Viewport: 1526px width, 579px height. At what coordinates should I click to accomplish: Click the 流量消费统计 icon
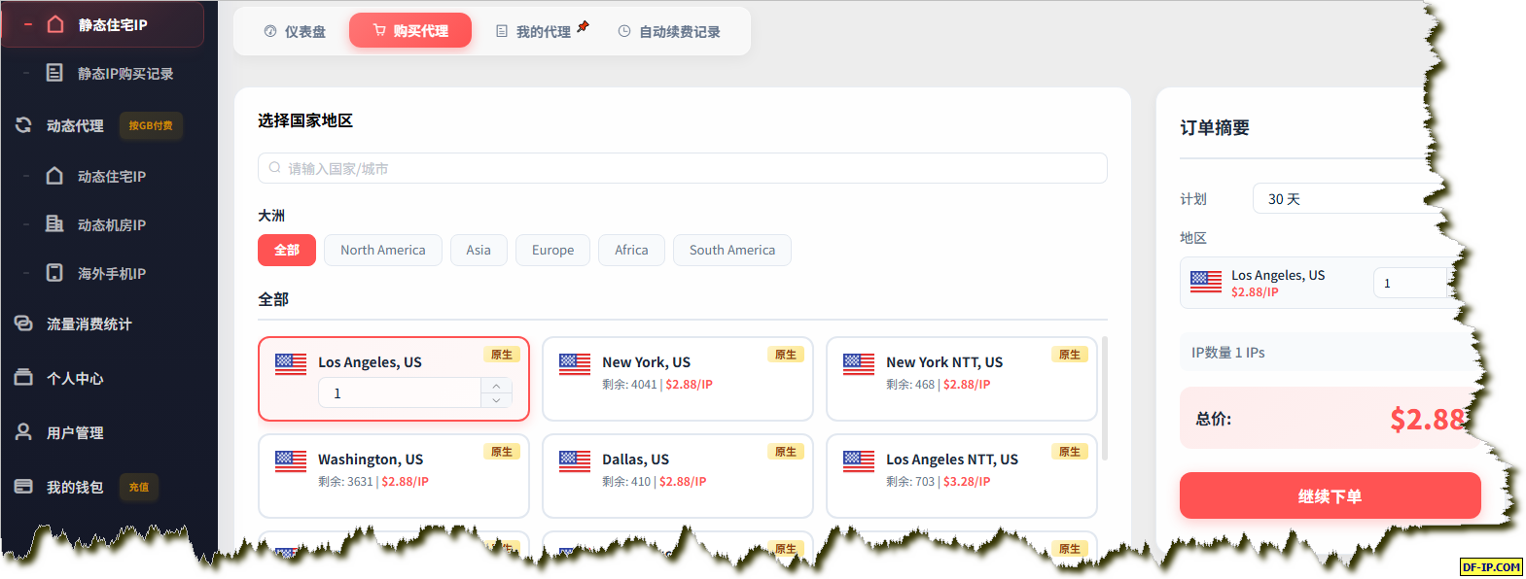[23, 324]
